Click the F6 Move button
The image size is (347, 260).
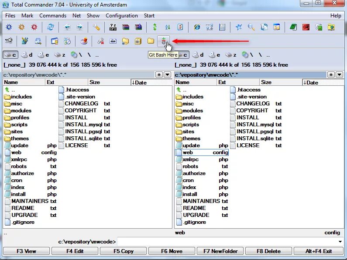172,251
